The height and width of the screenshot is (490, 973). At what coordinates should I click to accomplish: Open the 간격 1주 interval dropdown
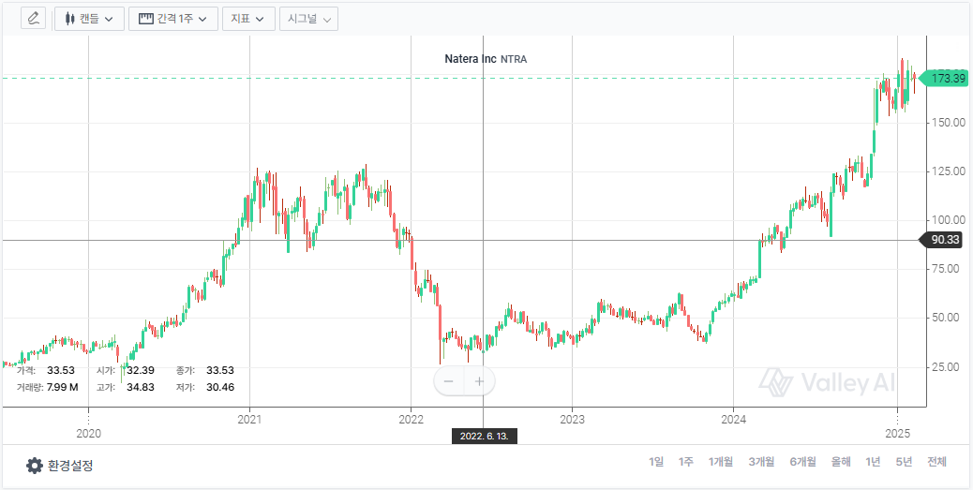click(173, 19)
